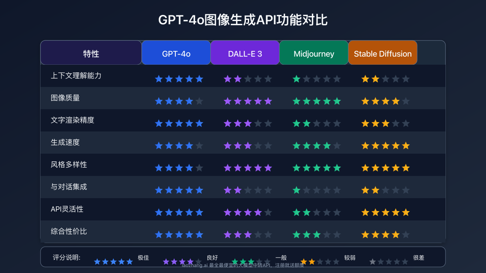Click DALL-E 3 stars for API灵活性

pyautogui.click(x=248, y=212)
